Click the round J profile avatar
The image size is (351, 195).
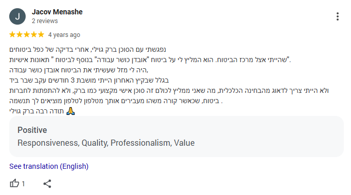pos(17,16)
